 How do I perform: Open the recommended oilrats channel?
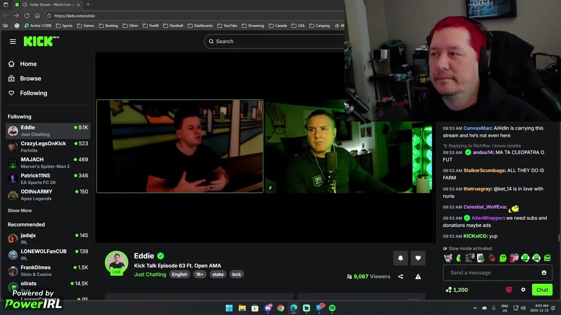pos(48,287)
